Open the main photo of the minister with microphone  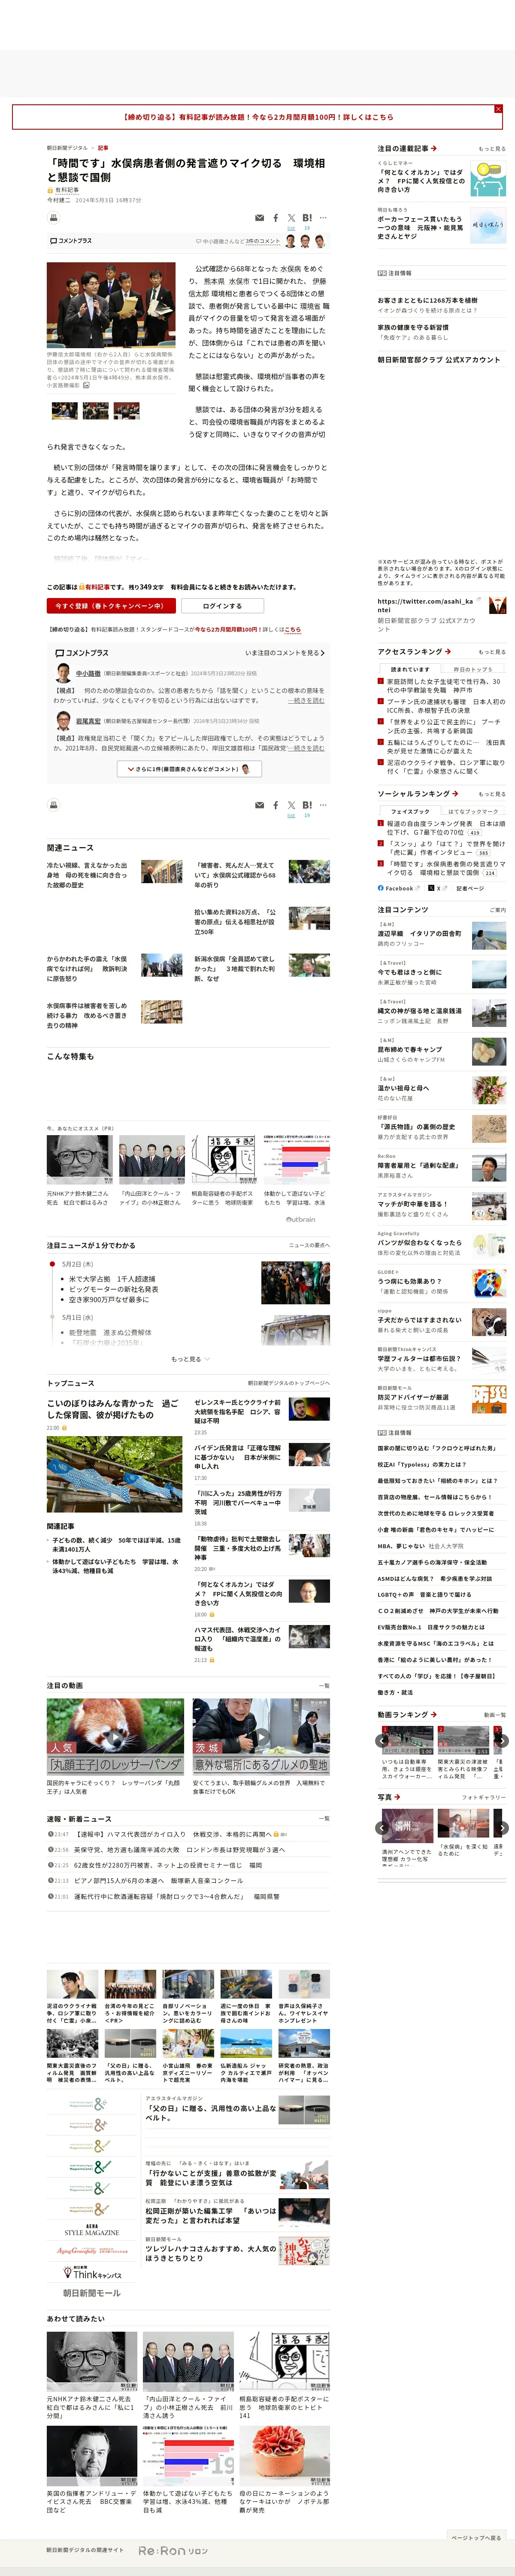point(111,305)
